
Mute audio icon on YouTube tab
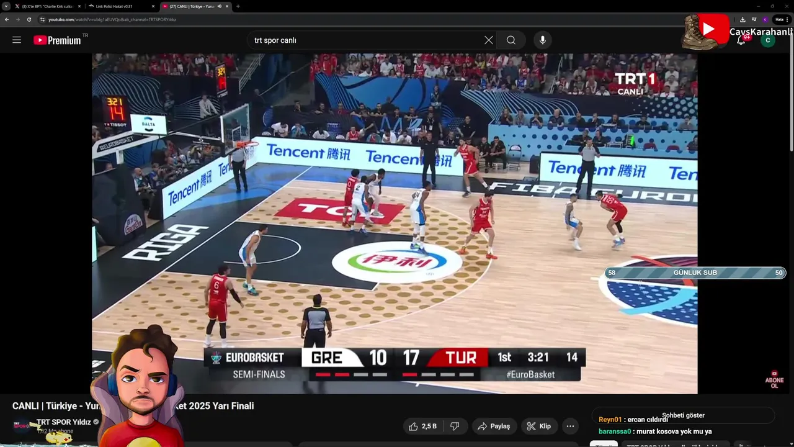pyautogui.click(x=219, y=6)
